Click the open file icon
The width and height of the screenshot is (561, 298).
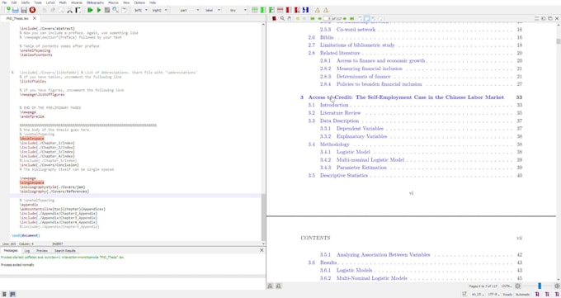click(x=16, y=10)
